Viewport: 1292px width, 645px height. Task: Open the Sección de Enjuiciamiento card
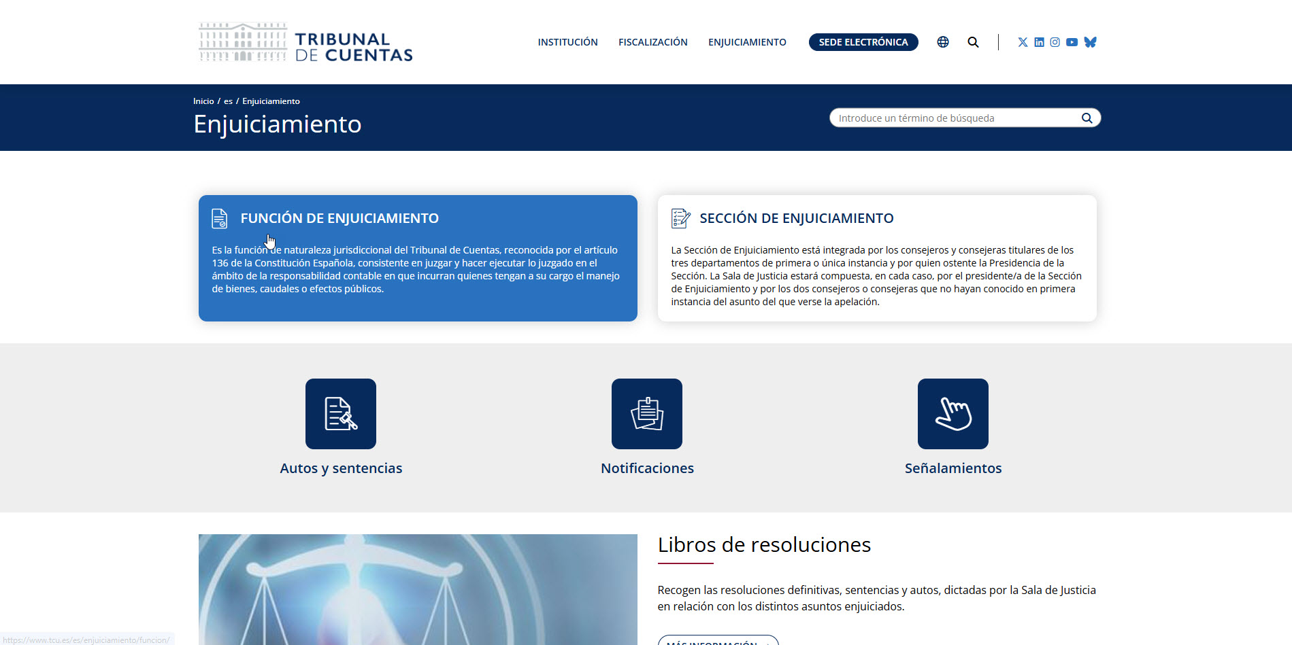point(876,258)
